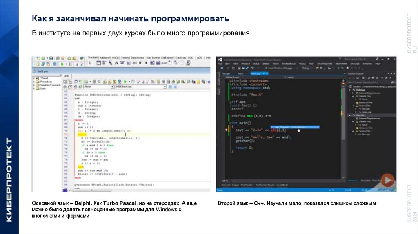Open the Output bottom tab
This screenshot has width=418, height=234.
click(235, 185)
